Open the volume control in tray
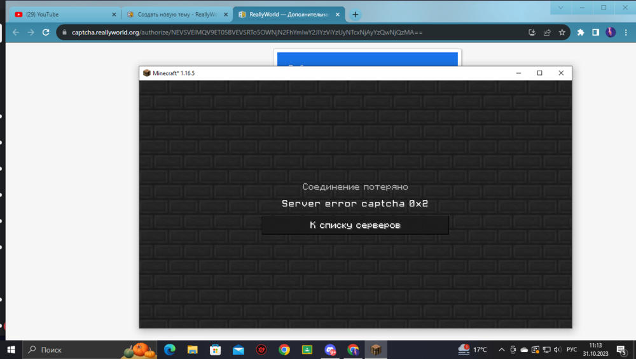 pos(557,349)
